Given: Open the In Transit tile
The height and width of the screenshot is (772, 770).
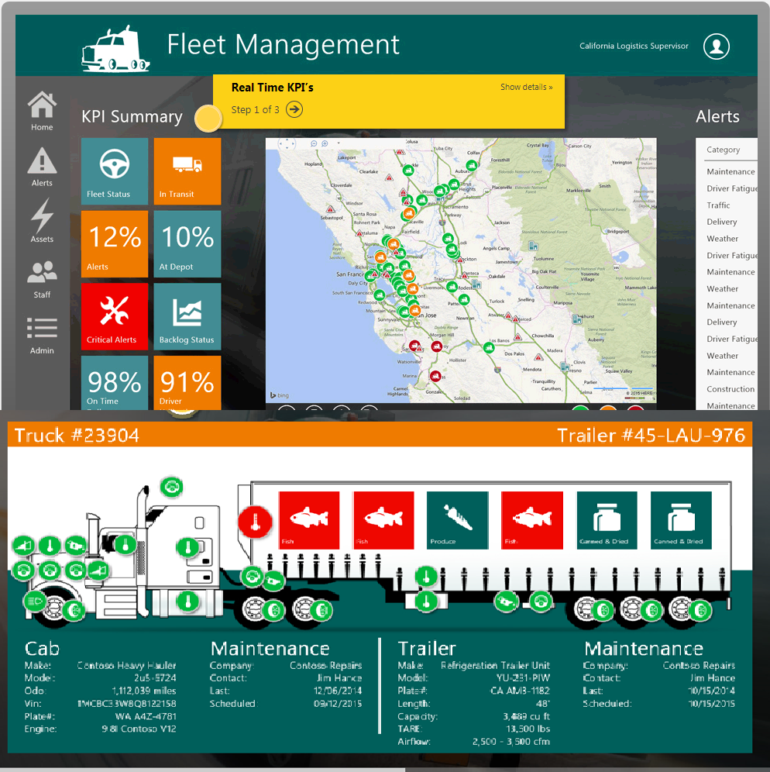Looking at the screenshot, I should [187, 171].
